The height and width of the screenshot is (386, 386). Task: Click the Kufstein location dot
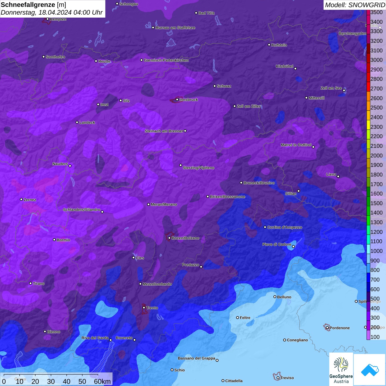pos(269,45)
